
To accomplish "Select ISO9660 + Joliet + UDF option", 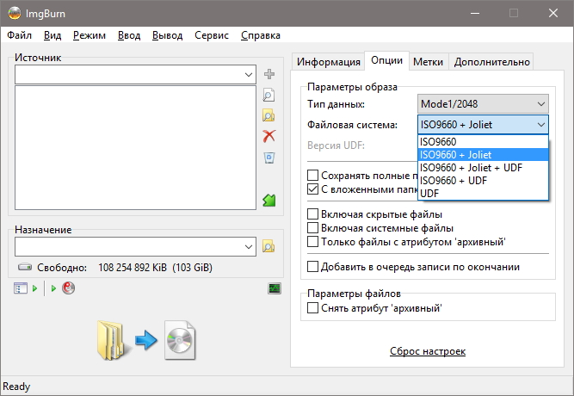I will [483, 167].
